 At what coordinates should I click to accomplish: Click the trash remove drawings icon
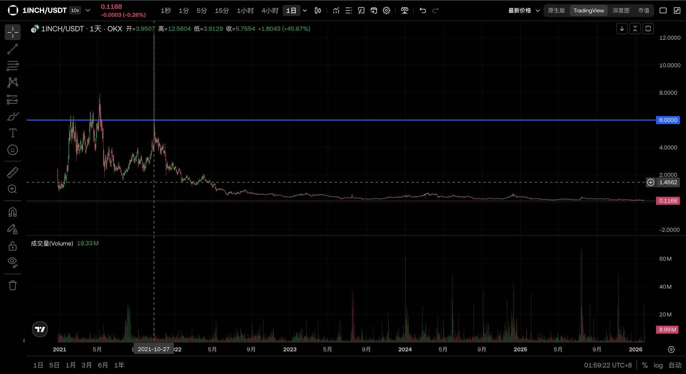pos(13,285)
